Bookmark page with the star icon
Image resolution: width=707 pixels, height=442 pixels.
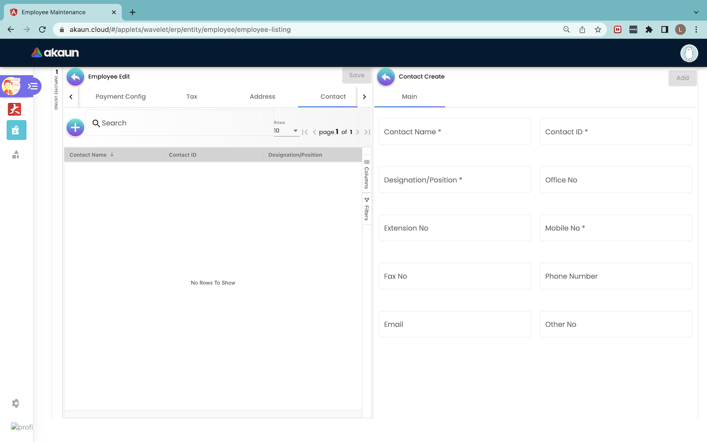tap(598, 29)
